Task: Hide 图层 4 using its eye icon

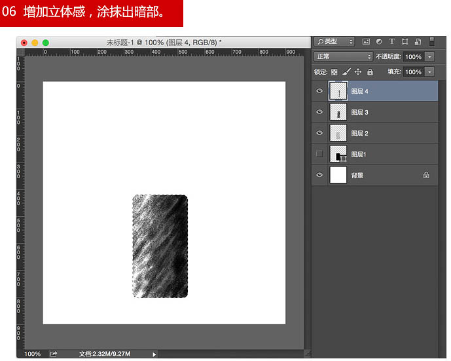Action: coord(319,91)
